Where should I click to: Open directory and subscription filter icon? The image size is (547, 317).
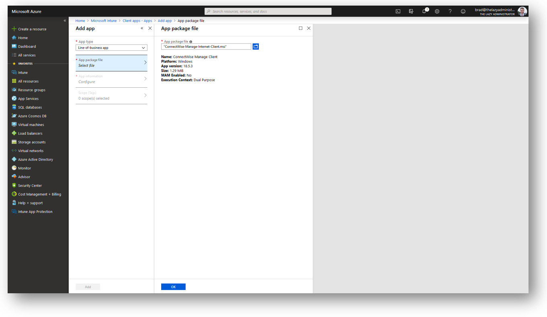pos(411,11)
